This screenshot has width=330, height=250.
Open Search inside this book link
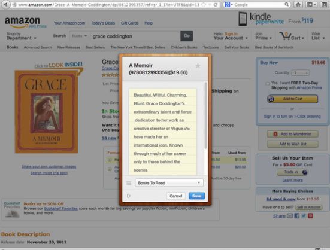click(x=49, y=173)
